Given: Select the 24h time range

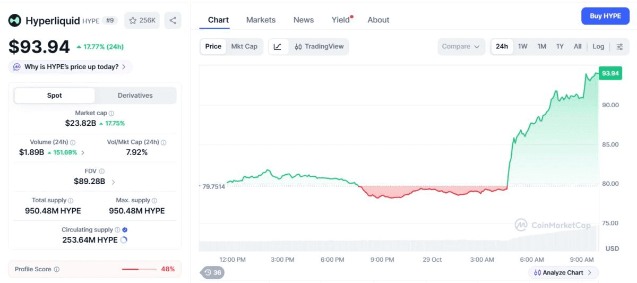Looking at the screenshot, I should 502,47.
